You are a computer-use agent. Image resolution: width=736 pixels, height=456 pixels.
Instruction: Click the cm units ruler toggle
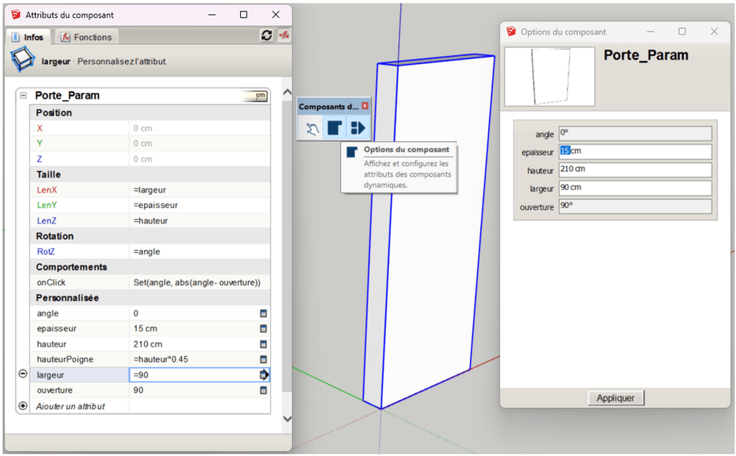coord(257,96)
